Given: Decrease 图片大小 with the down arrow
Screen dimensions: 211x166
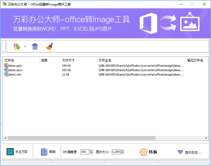Looking at the screenshot, I should 122,153.
